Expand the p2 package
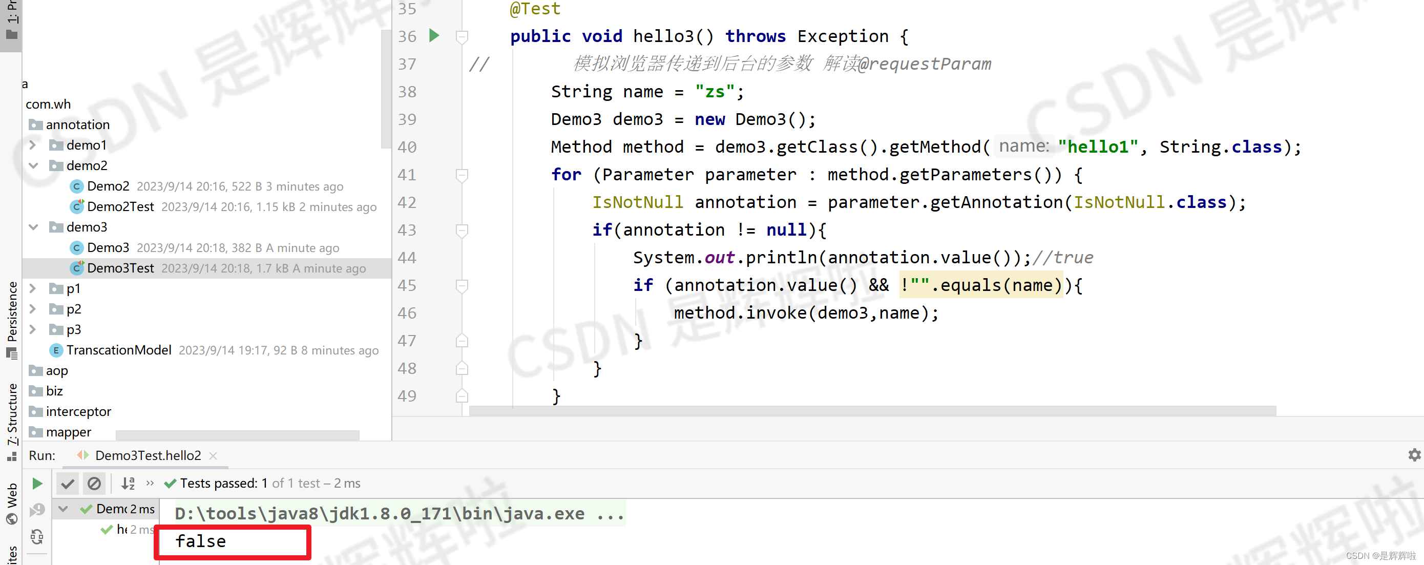 coord(33,308)
